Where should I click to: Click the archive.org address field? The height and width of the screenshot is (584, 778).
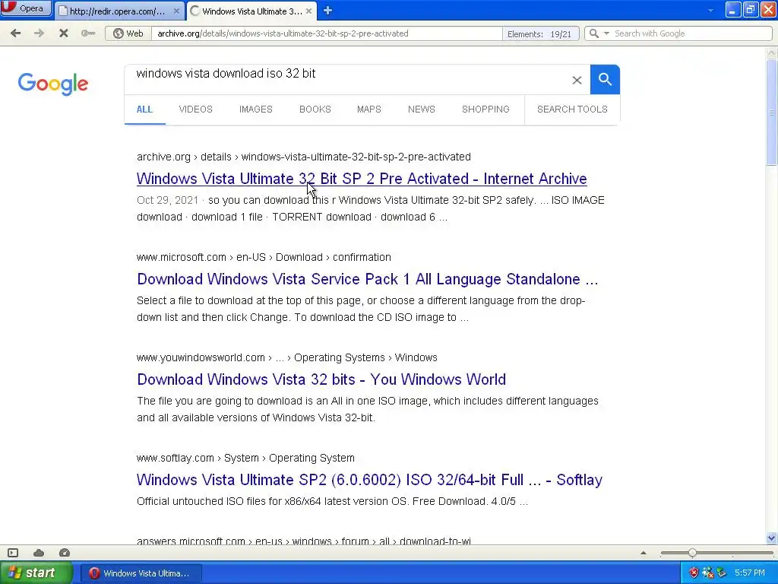point(327,33)
